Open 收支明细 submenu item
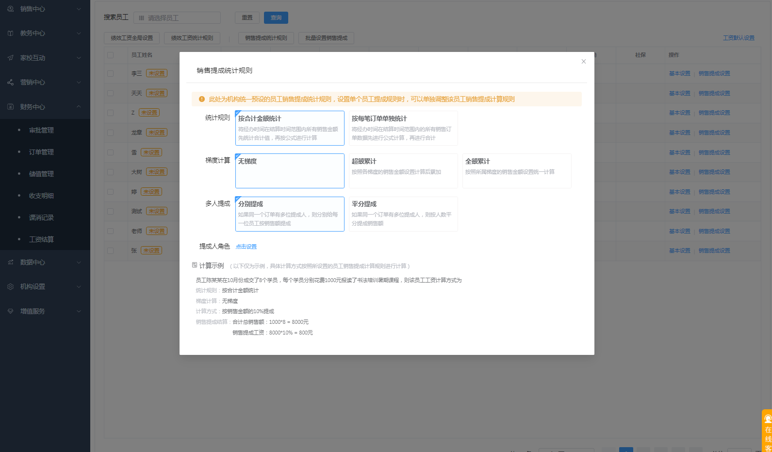 [41, 196]
